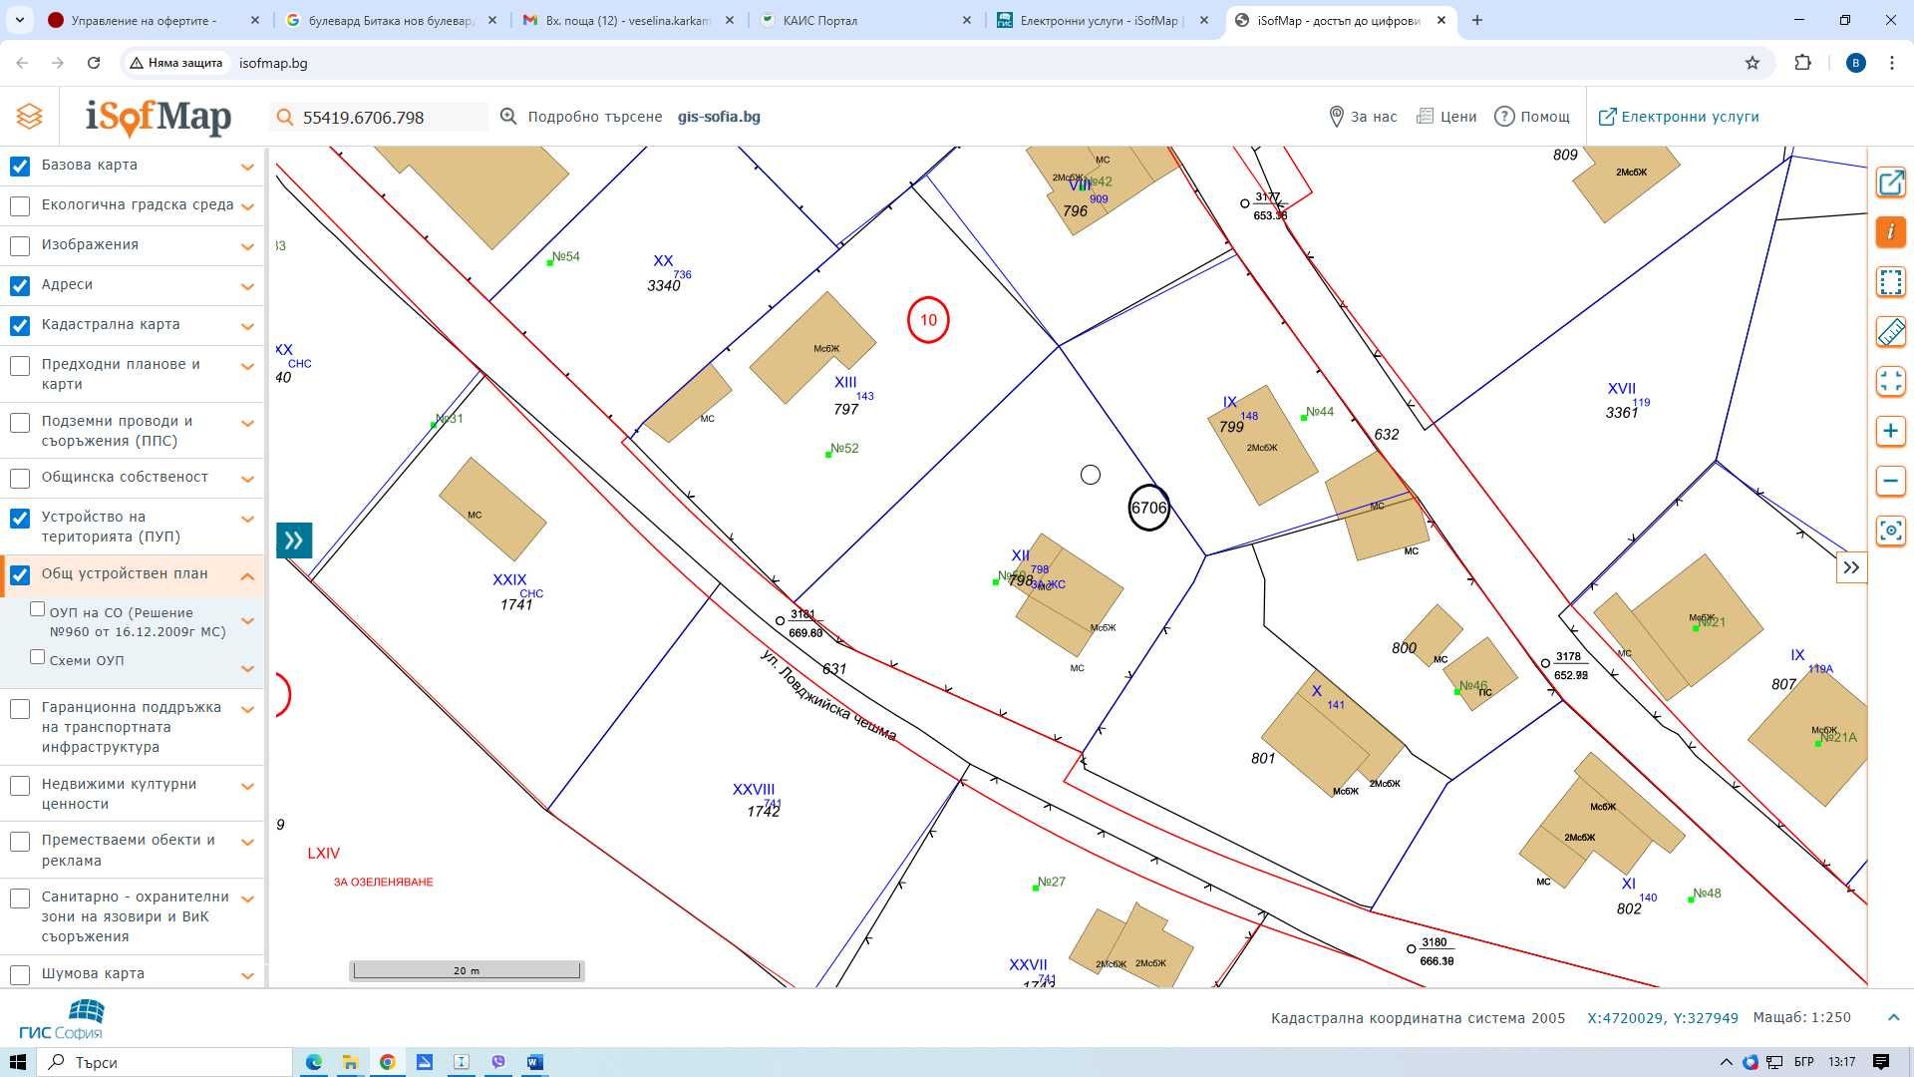This screenshot has width=1914, height=1077.
Task: Uncheck the Кадастрална карта layer
Action: pyautogui.click(x=20, y=325)
